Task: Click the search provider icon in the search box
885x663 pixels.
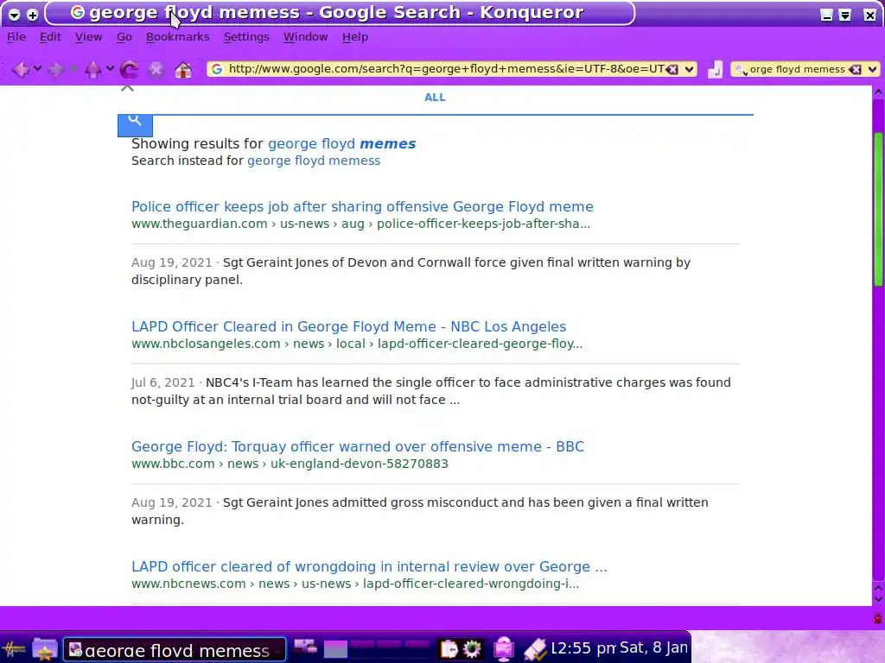Action: 740,69
